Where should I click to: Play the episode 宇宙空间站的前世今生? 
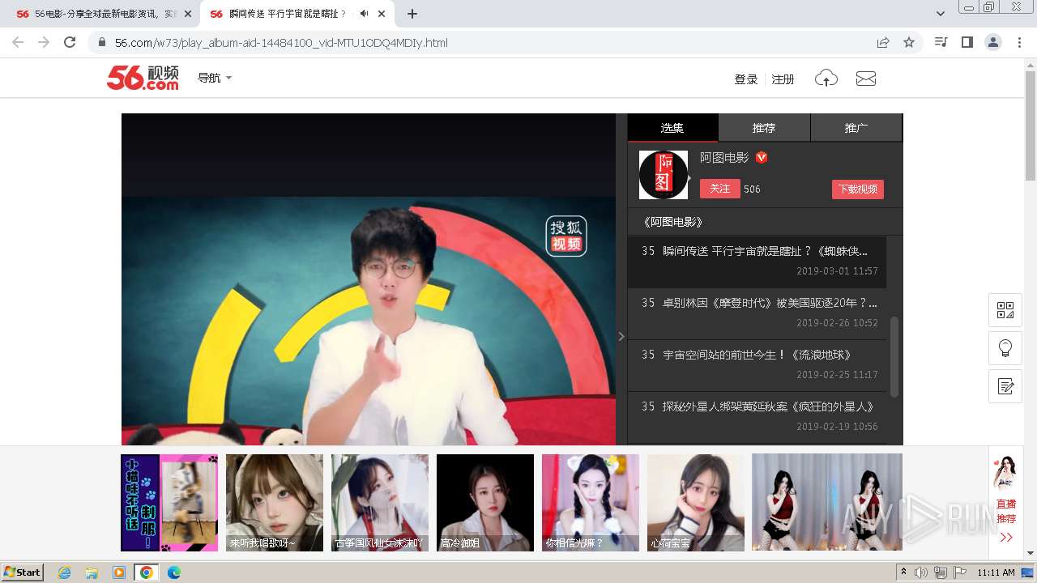pos(757,365)
